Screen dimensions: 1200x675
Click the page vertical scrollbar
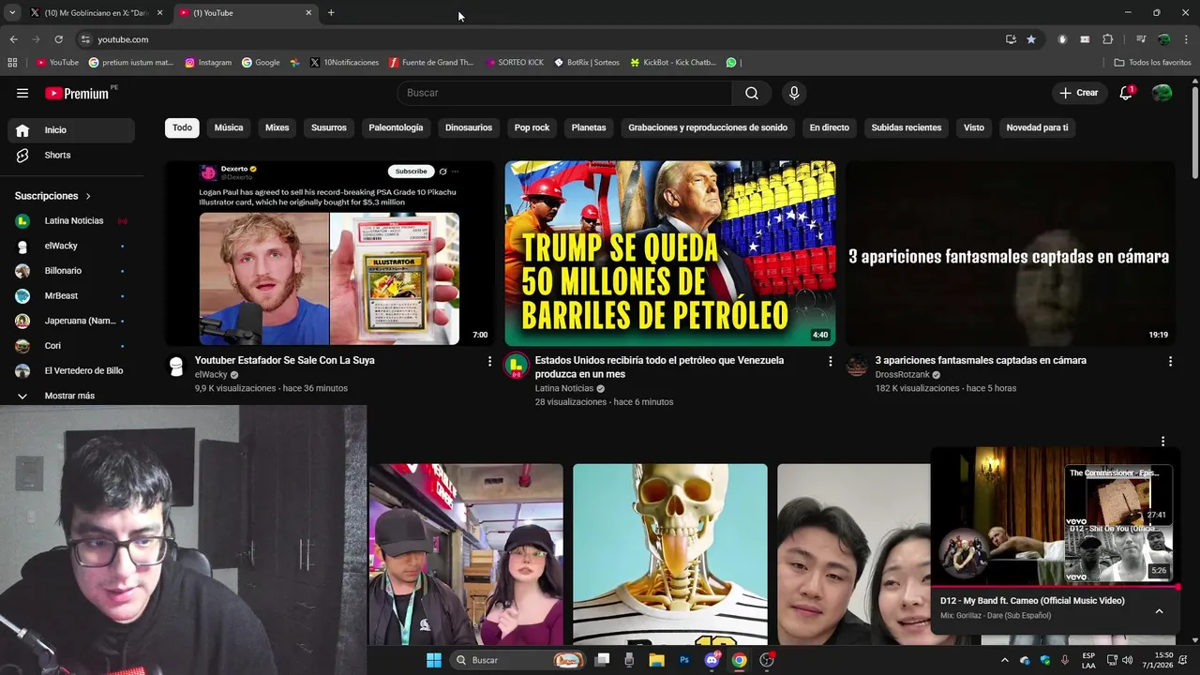[x=1195, y=131]
